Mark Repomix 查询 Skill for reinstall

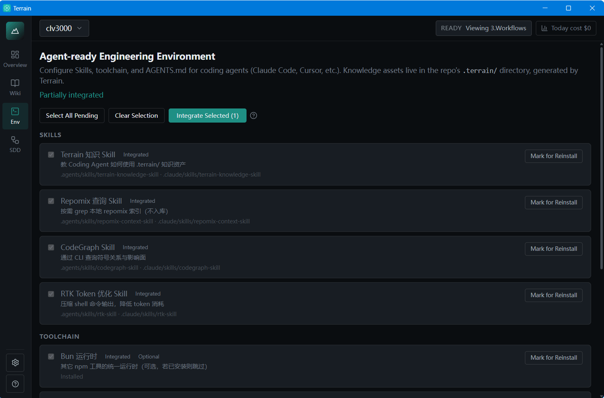[x=554, y=202]
